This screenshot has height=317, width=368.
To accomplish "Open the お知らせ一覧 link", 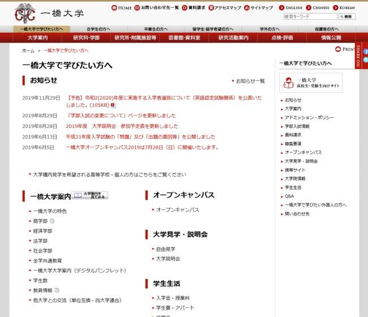I will tap(250, 81).
